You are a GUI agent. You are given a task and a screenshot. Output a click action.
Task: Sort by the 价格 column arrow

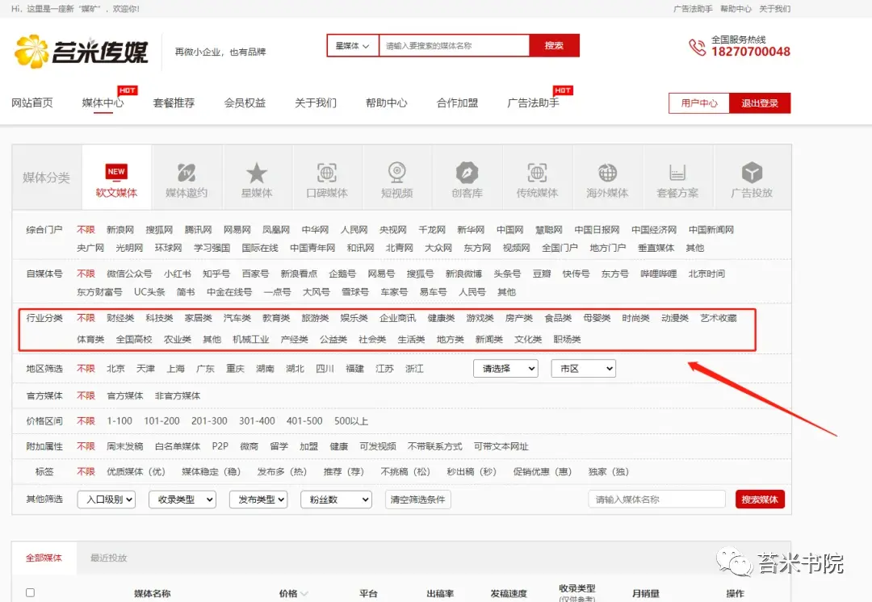point(304,594)
